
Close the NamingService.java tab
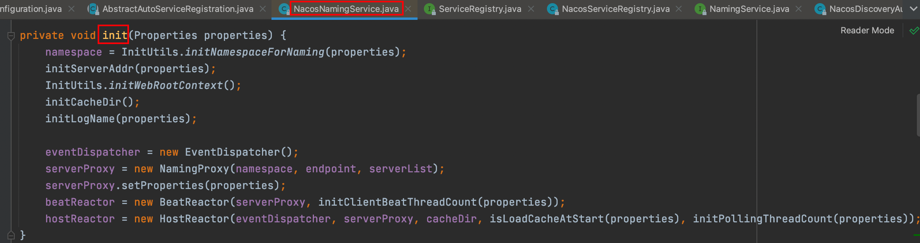tap(799, 9)
